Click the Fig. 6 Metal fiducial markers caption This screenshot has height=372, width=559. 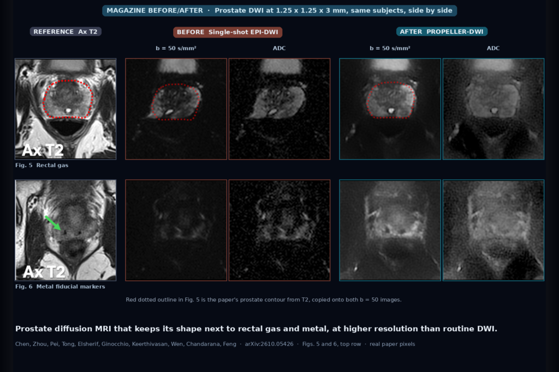click(x=60, y=286)
